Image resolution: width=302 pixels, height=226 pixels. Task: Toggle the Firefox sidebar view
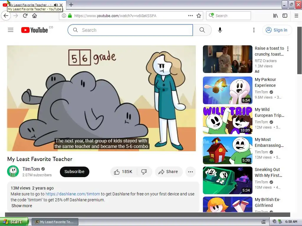(285, 16)
